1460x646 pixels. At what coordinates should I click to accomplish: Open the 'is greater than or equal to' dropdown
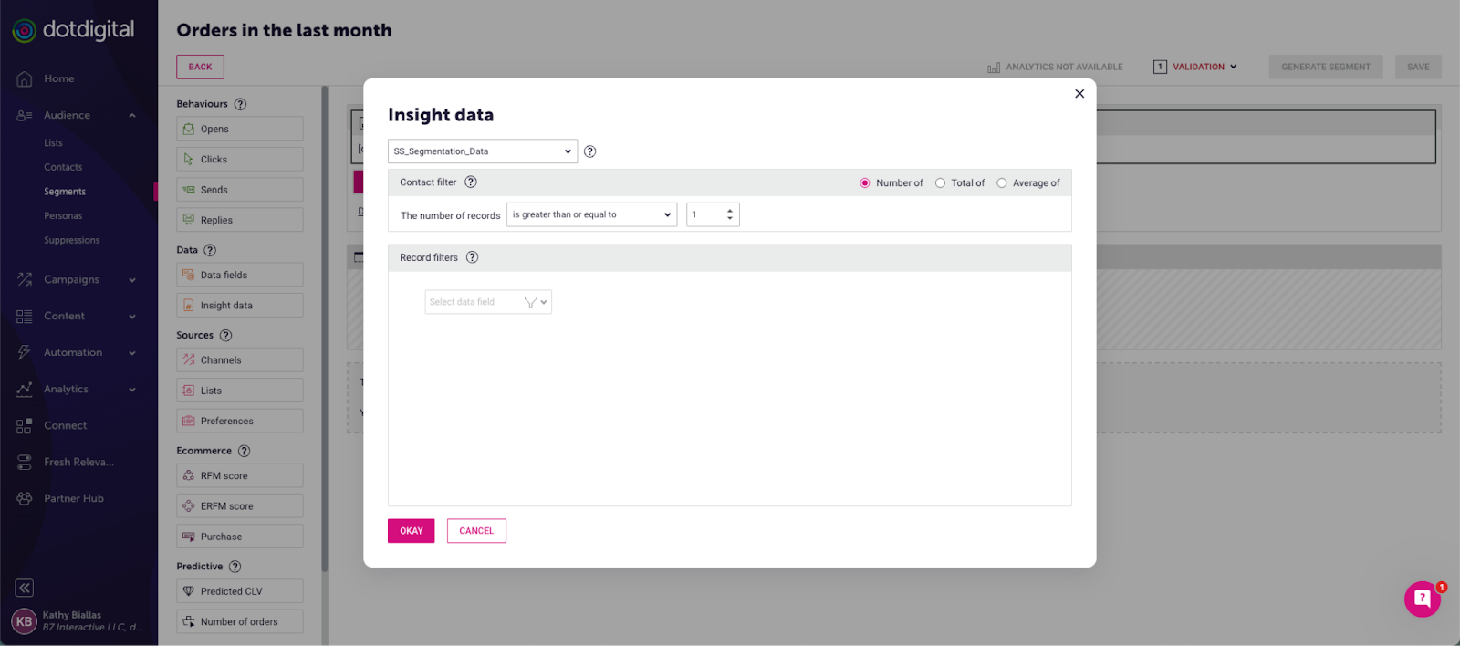[x=591, y=215]
